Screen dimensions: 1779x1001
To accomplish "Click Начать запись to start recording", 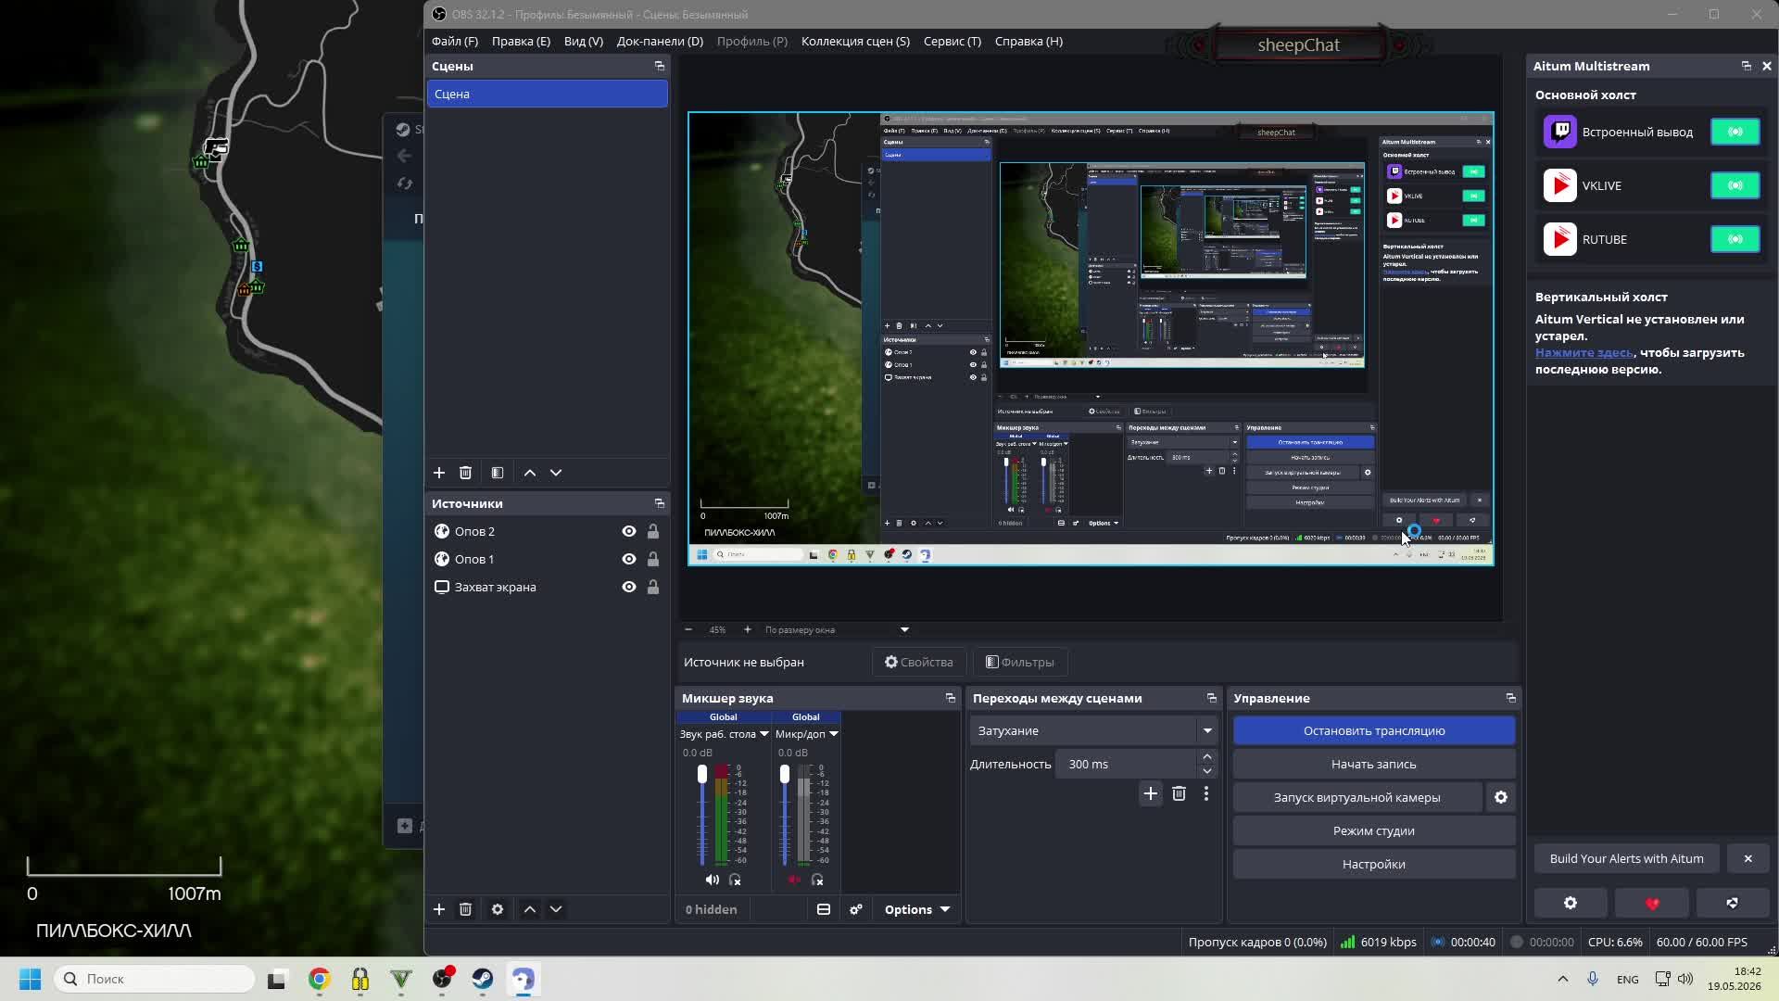I will [1374, 764].
